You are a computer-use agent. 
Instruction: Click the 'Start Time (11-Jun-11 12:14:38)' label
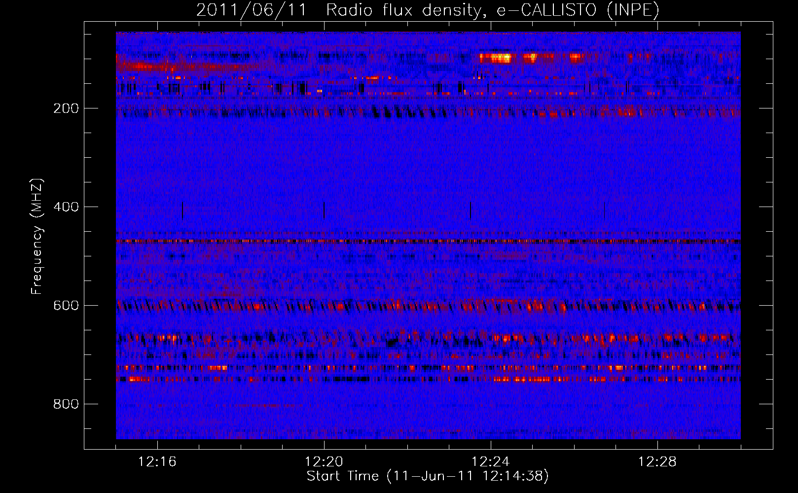tap(428, 476)
